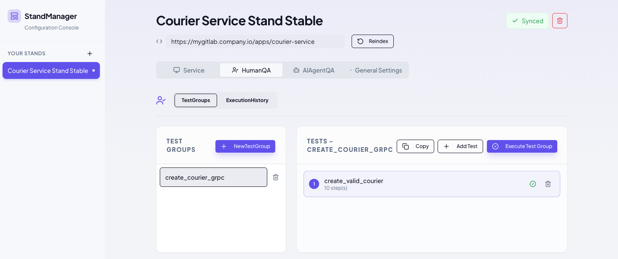The width and height of the screenshot is (618, 259).
Task: Delete the create_courier_grpc test group
Action: (276, 177)
